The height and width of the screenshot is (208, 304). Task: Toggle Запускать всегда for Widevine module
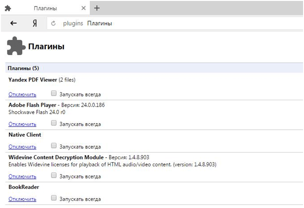(x=54, y=175)
